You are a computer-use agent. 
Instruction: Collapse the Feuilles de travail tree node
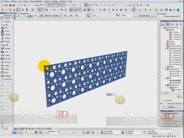165,48
